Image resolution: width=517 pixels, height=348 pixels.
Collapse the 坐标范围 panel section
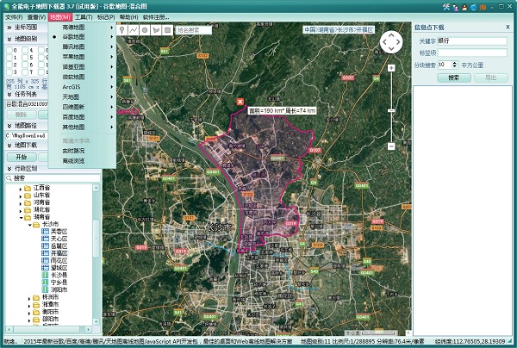click(x=9, y=28)
